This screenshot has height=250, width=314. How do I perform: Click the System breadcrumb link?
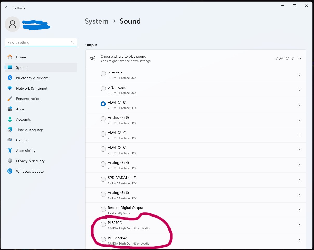(96, 21)
